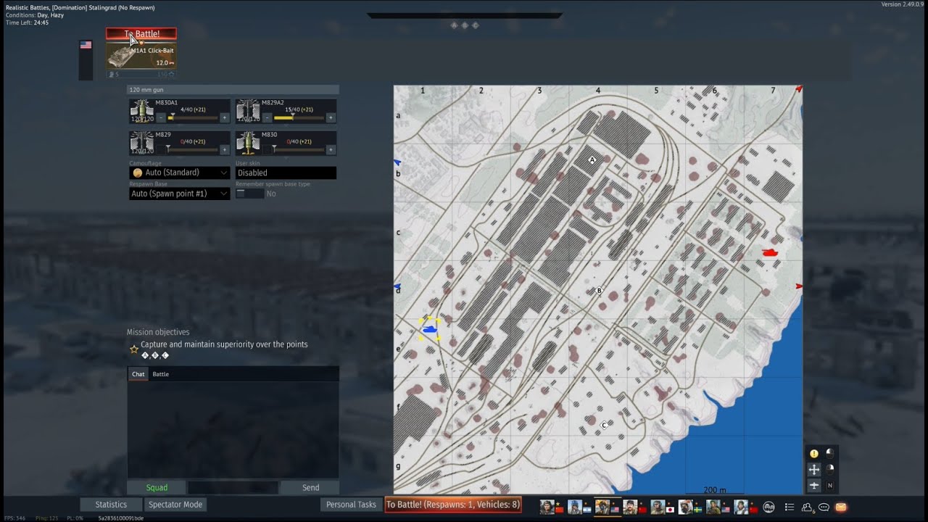Click the Statistics button
Screen dimensions: 928x522
111,505
